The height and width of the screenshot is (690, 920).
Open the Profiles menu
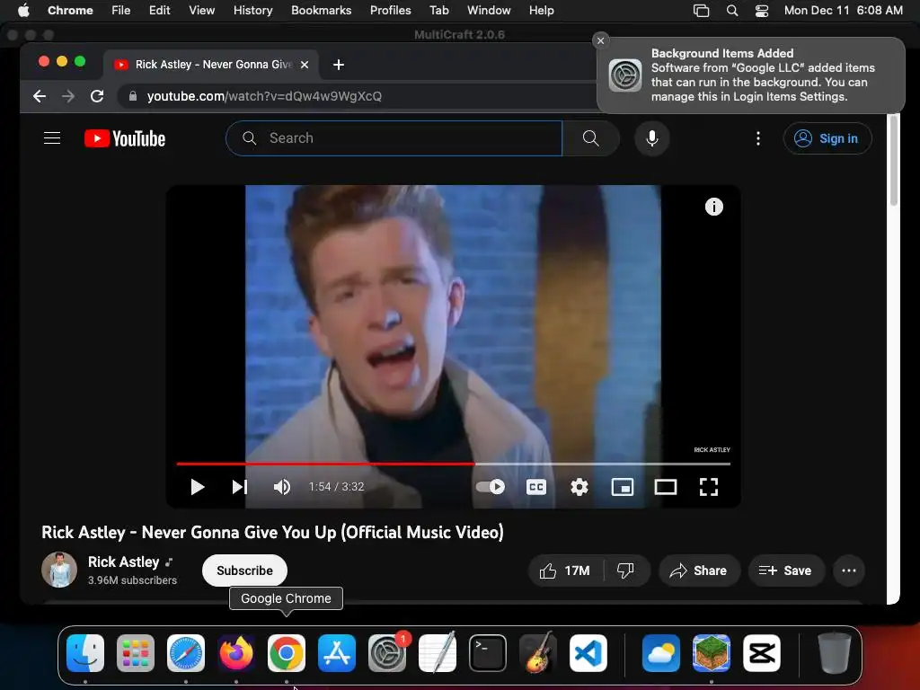(x=390, y=11)
